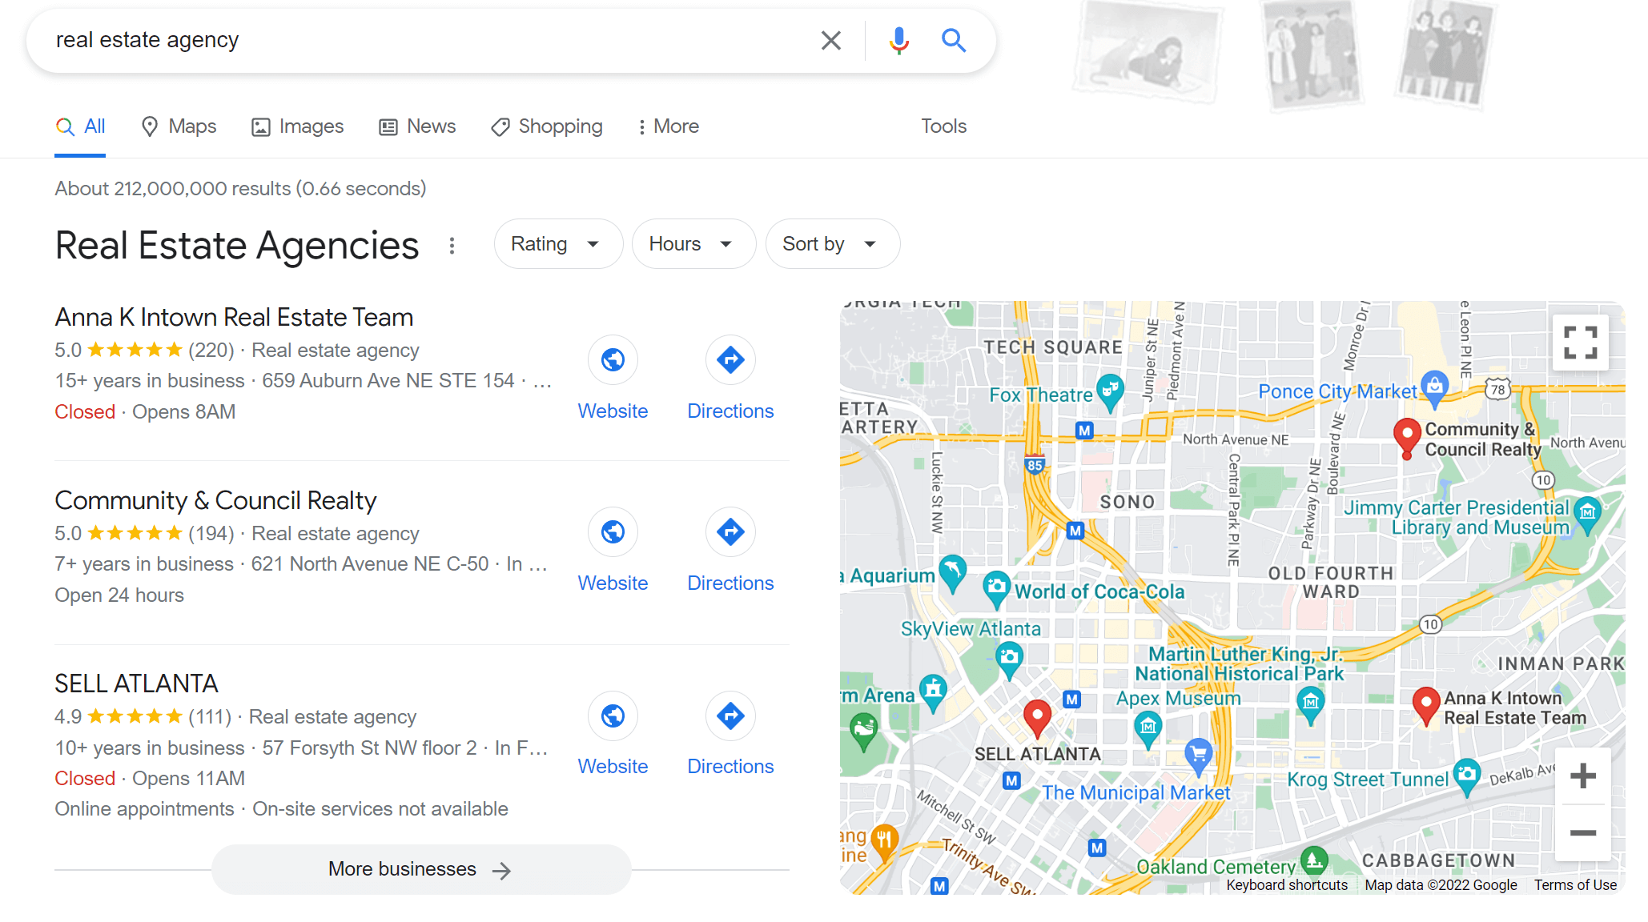Open the Rating filter dropdown

(557, 243)
